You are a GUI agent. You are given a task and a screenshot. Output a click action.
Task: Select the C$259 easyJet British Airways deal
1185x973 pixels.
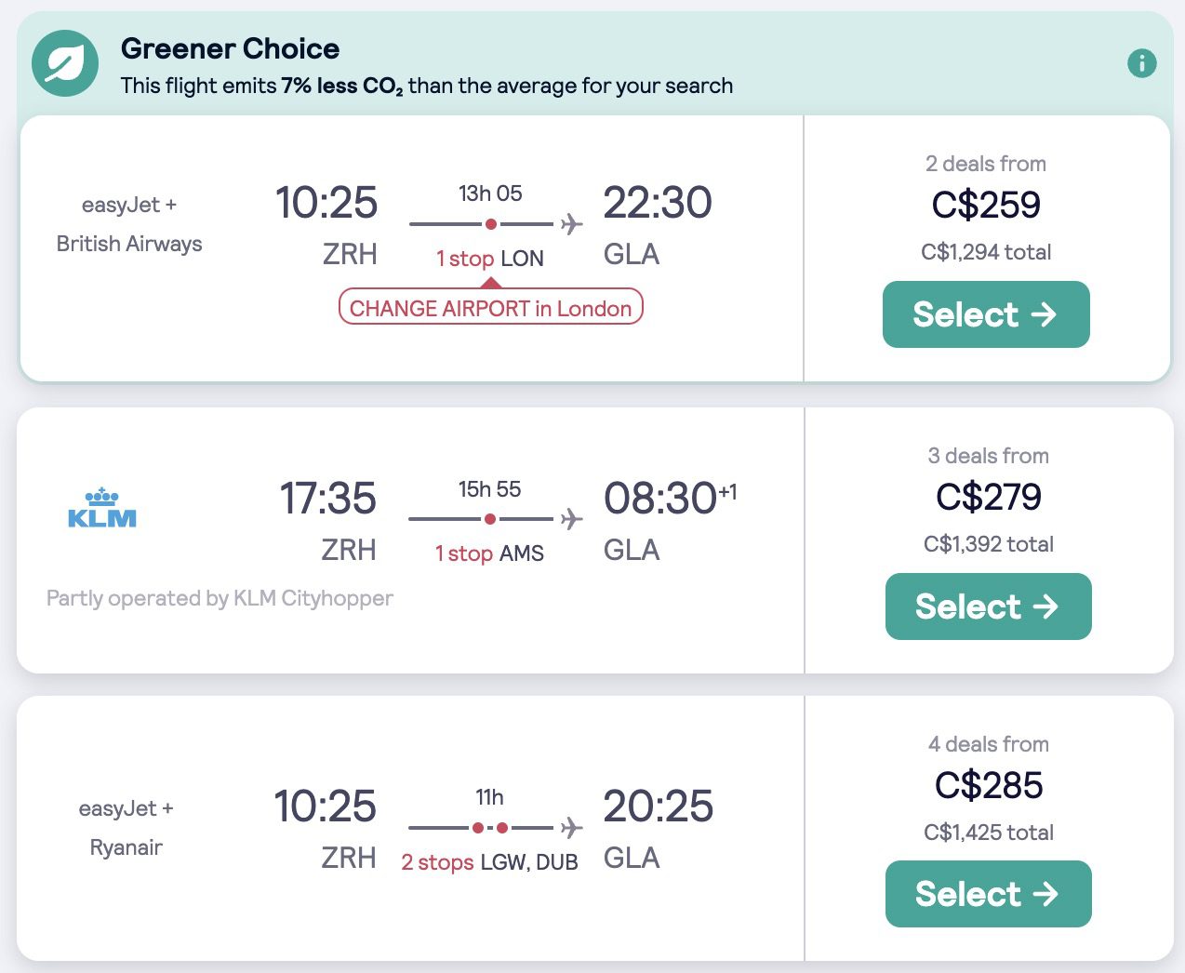(986, 314)
